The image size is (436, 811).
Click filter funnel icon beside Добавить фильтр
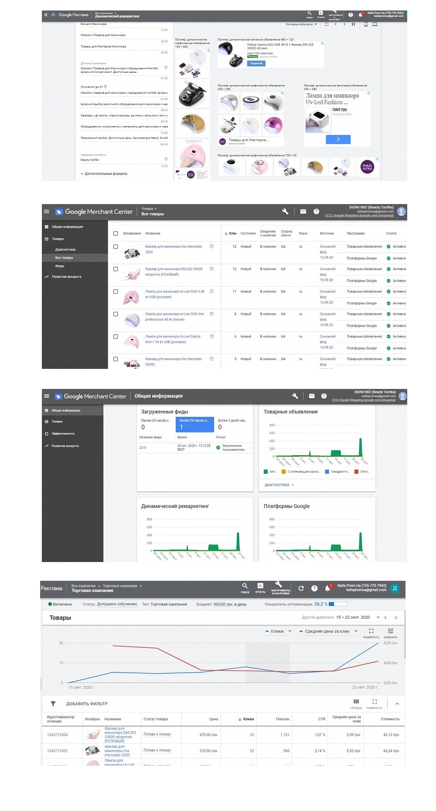[x=53, y=704]
